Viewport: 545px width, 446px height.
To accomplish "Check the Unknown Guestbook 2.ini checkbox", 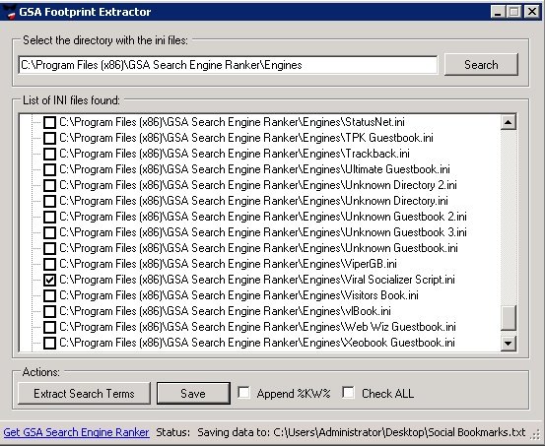I will pos(49,217).
